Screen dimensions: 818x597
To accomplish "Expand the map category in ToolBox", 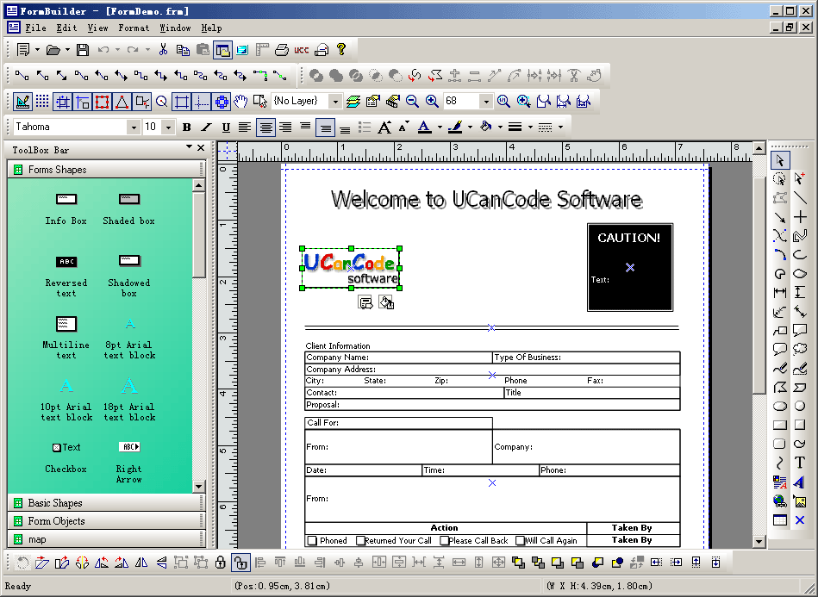I will click(x=106, y=539).
